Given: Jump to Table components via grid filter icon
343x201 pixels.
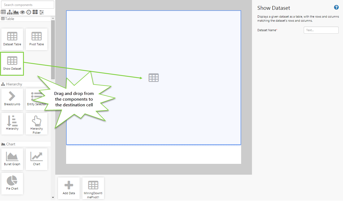Looking at the screenshot, I should coord(3,12).
